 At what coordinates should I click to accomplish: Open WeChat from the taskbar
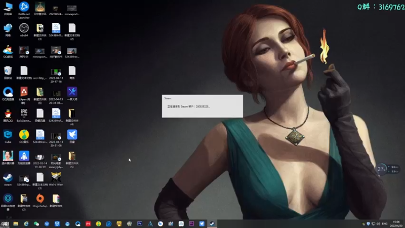36,223
